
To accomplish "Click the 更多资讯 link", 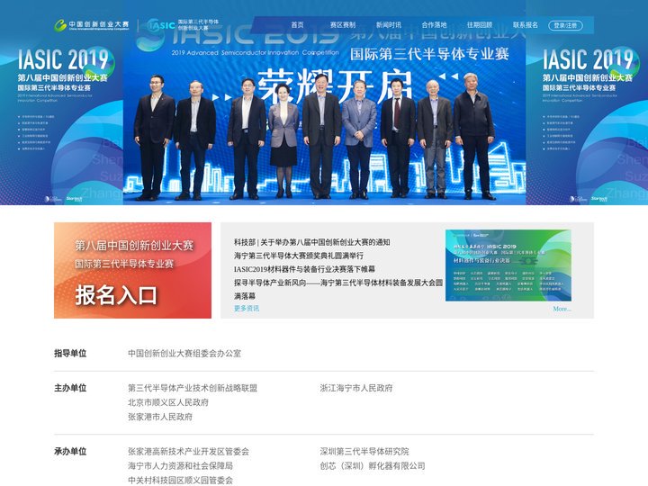I will pyautogui.click(x=247, y=309).
